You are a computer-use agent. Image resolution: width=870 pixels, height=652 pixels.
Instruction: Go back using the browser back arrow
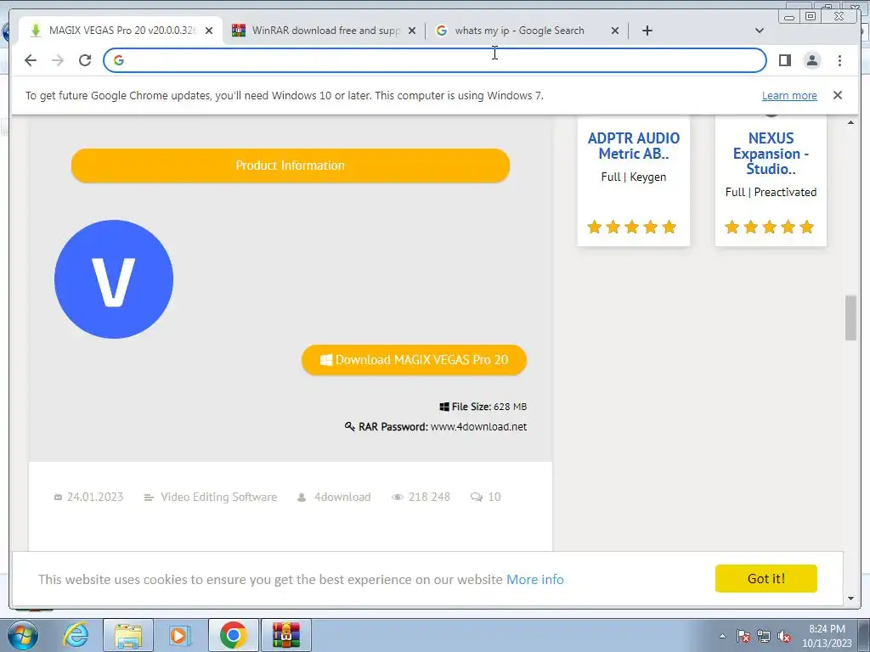pyautogui.click(x=31, y=60)
